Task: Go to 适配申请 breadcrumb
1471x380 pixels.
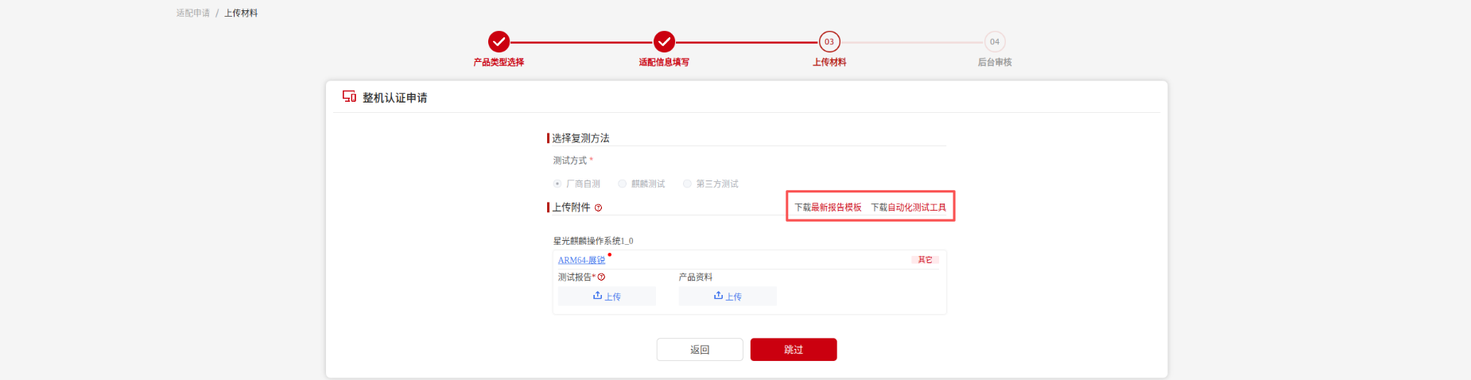Action: [x=193, y=13]
